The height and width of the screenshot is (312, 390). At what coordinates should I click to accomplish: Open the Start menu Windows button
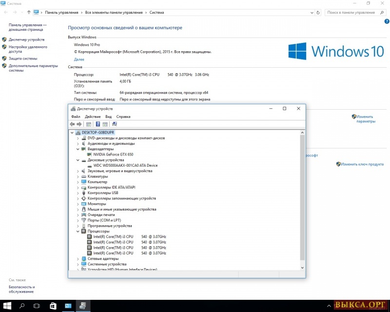[7, 306]
